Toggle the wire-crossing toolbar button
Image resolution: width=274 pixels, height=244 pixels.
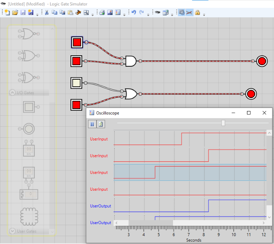[x=189, y=13]
